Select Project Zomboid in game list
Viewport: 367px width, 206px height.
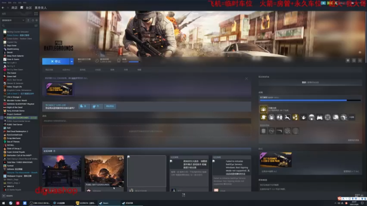14,114
